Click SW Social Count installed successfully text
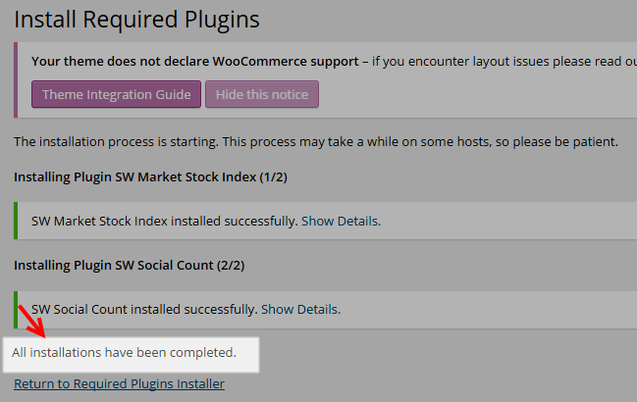 144,310
